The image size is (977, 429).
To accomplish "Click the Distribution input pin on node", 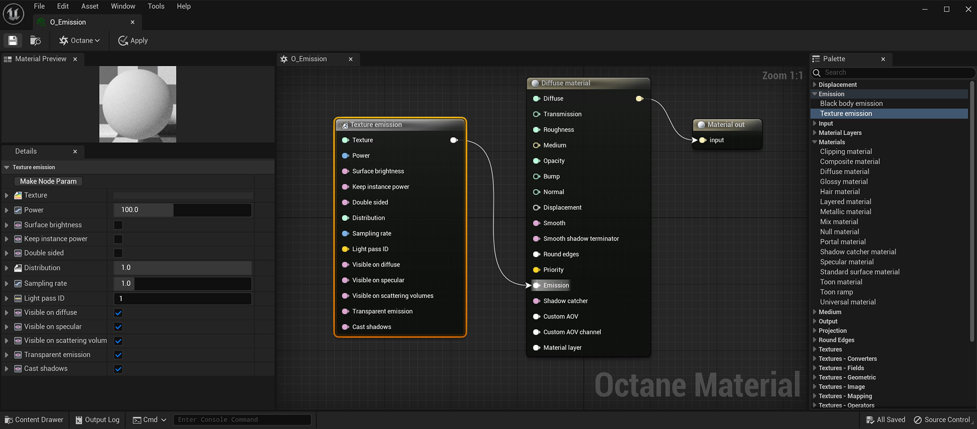I will (x=345, y=218).
